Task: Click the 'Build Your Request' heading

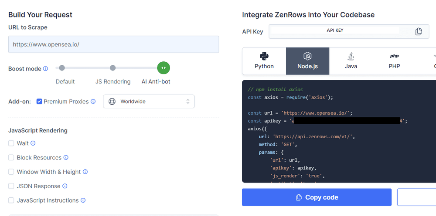Action: pos(40,15)
